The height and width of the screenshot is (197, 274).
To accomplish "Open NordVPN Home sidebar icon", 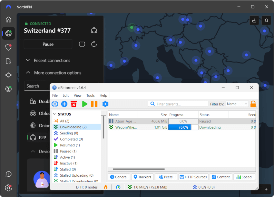I will click(x=8, y=19).
